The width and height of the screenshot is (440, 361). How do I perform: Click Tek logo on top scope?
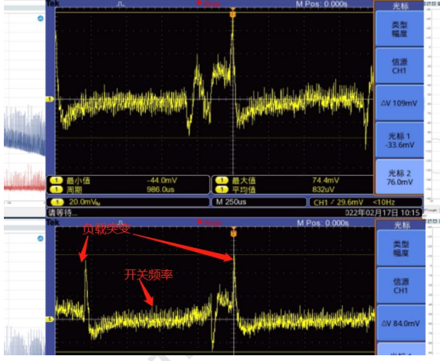coord(53,3)
